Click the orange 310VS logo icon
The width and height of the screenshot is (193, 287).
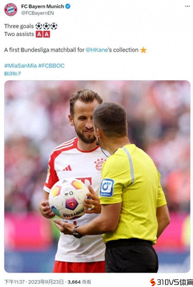coord(153,282)
